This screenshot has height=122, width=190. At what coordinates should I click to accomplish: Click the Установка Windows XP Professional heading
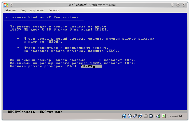(43, 17)
